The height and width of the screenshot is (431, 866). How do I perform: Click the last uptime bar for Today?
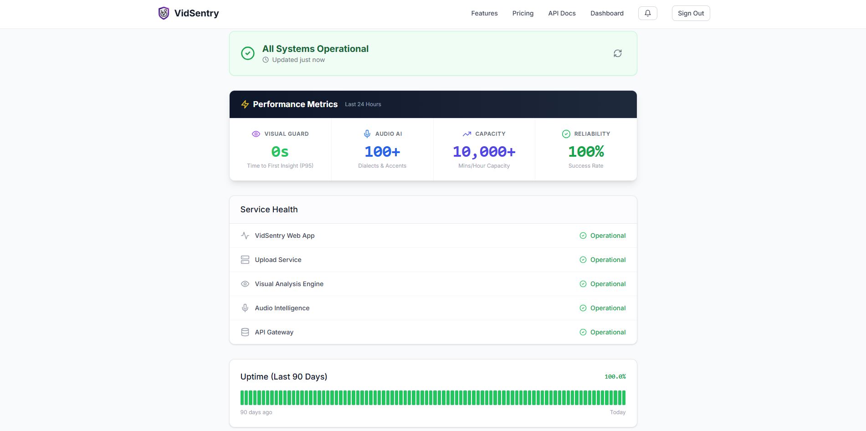[x=623, y=398]
